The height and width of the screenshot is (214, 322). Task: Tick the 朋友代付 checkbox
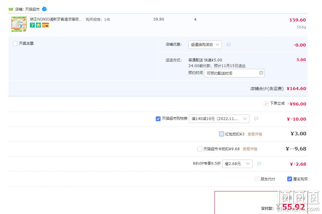pyautogui.click(x=257, y=179)
